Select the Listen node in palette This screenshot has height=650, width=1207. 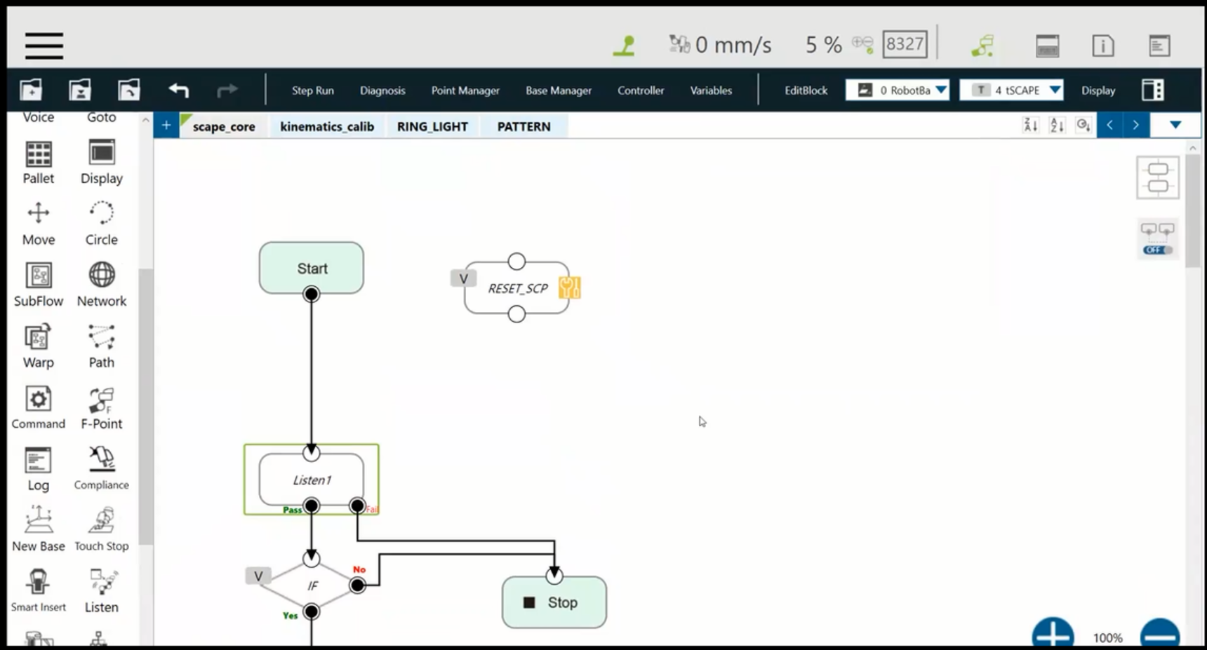tap(102, 592)
